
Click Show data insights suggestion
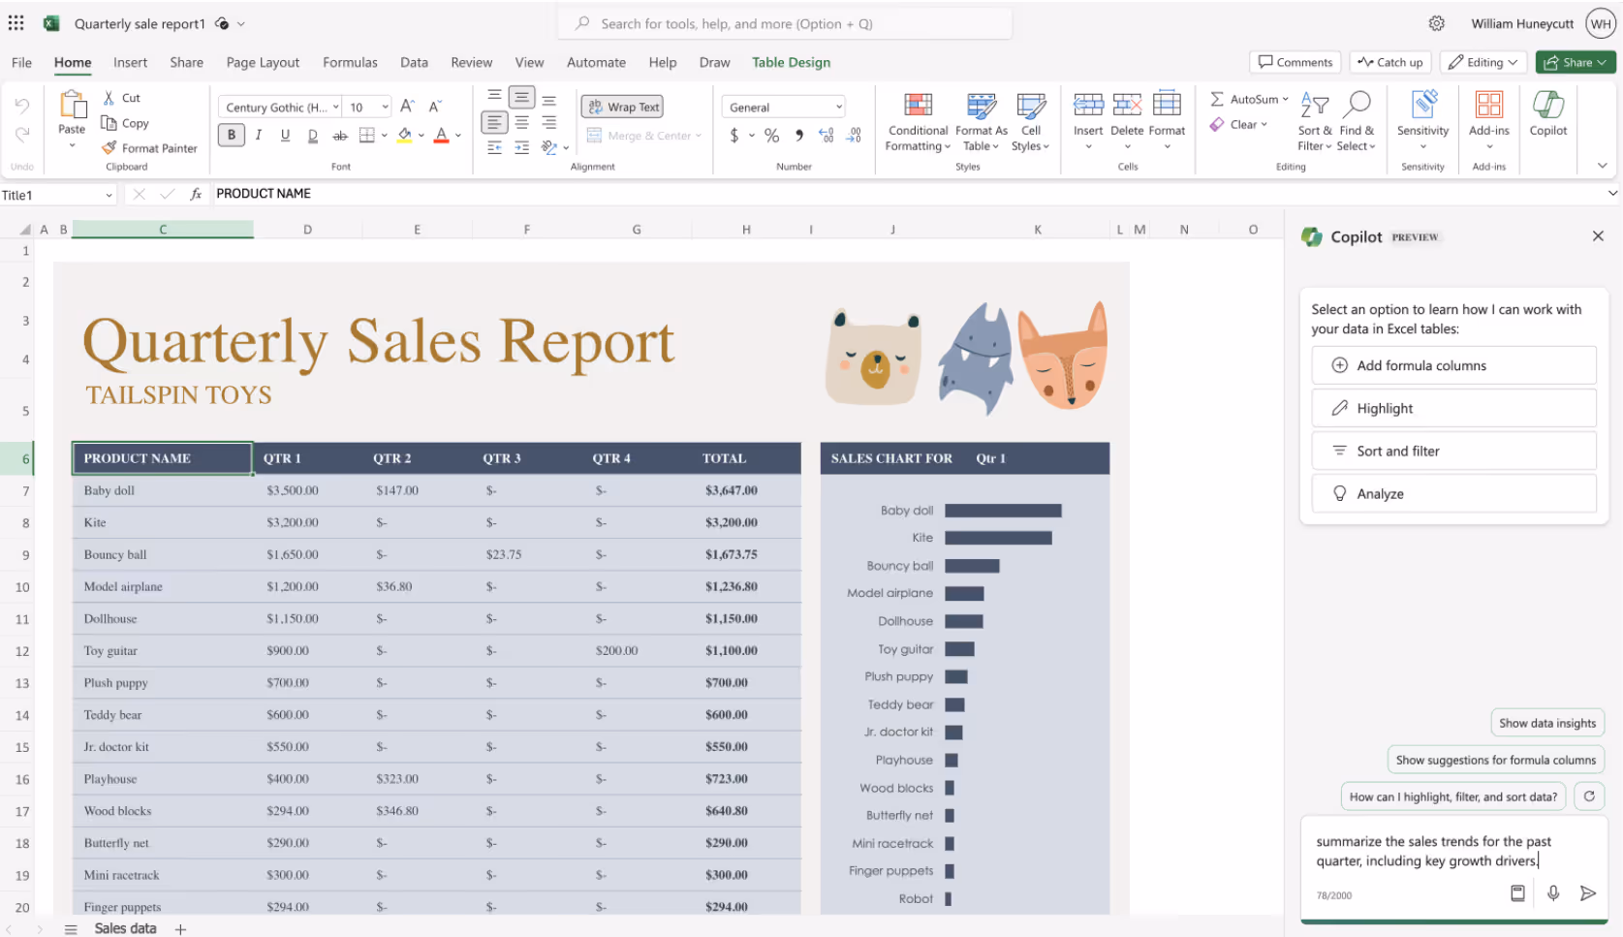pos(1546,723)
